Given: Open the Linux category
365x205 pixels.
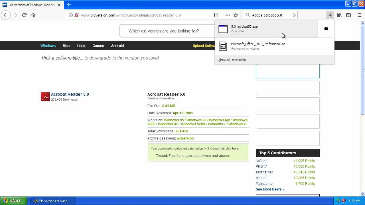Looking at the screenshot, I should pos(81,46).
